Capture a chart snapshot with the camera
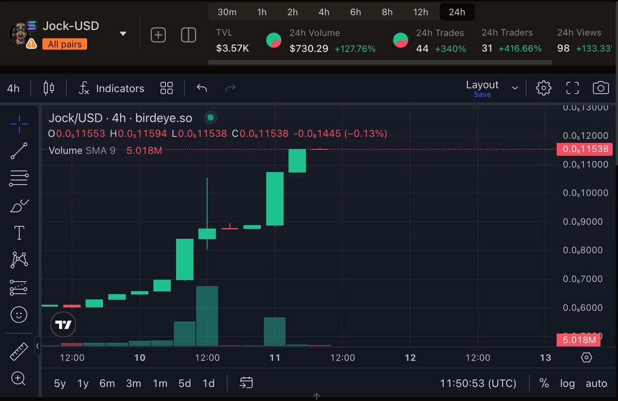The image size is (618, 401). (x=601, y=88)
